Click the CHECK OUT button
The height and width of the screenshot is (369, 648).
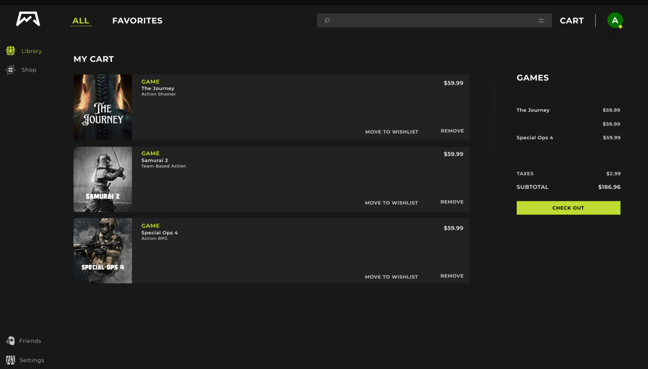[x=568, y=208]
